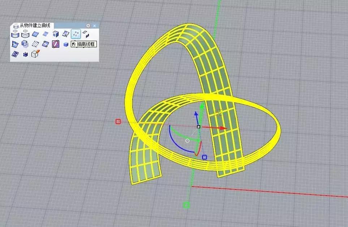Select the Project curves onto surface icon
The height and width of the screenshot is (227, 348).
[x=15, y=34]
